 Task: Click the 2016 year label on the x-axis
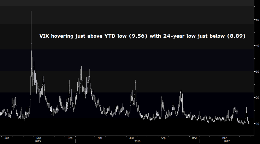click(137, 141)
